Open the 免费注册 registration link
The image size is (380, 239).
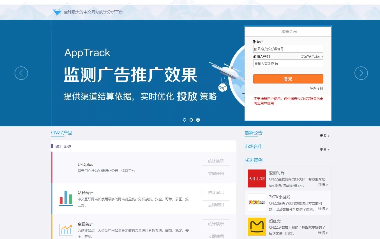pos(317,88)
